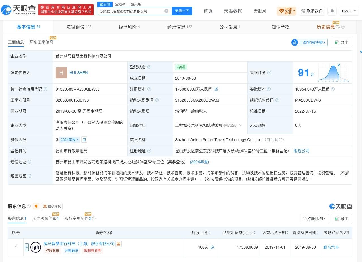Switch to the 历史工商信息 sub-tab

point(41,42)
